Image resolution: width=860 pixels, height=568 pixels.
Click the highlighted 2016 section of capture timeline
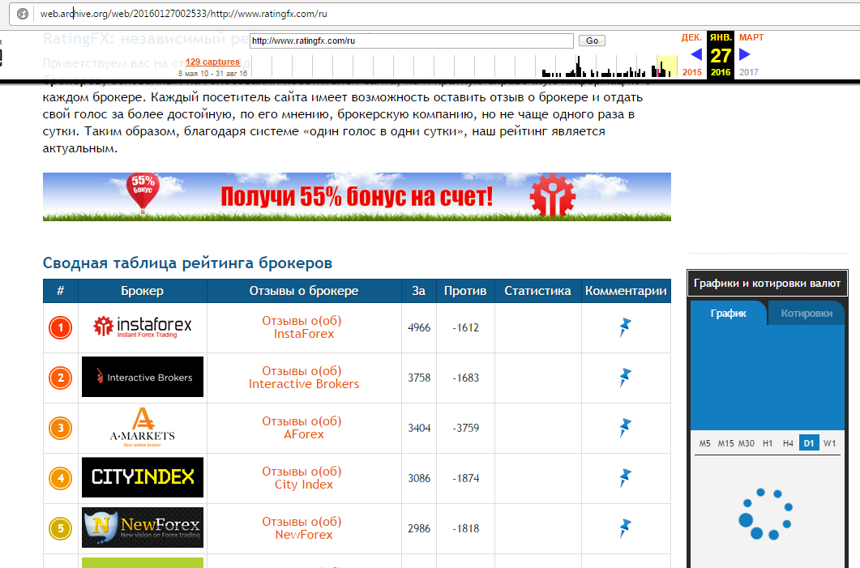tap(666, 66)
